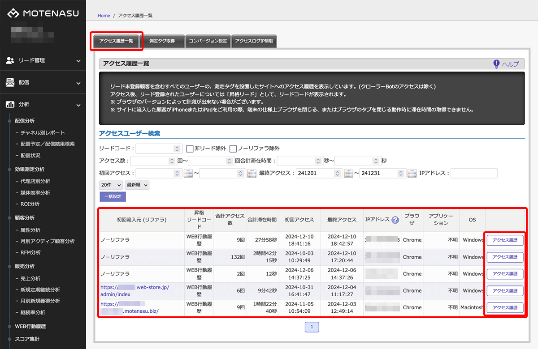Enable the 非リード除外 checkbox
538x349 pixels.
pos(190,149)
